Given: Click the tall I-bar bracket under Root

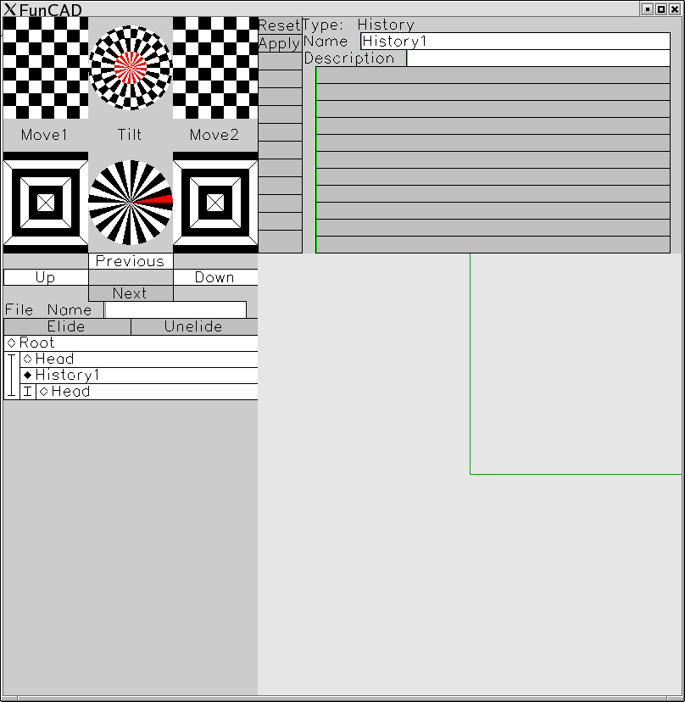Looking at the screenshot, I should pos(12,376).
